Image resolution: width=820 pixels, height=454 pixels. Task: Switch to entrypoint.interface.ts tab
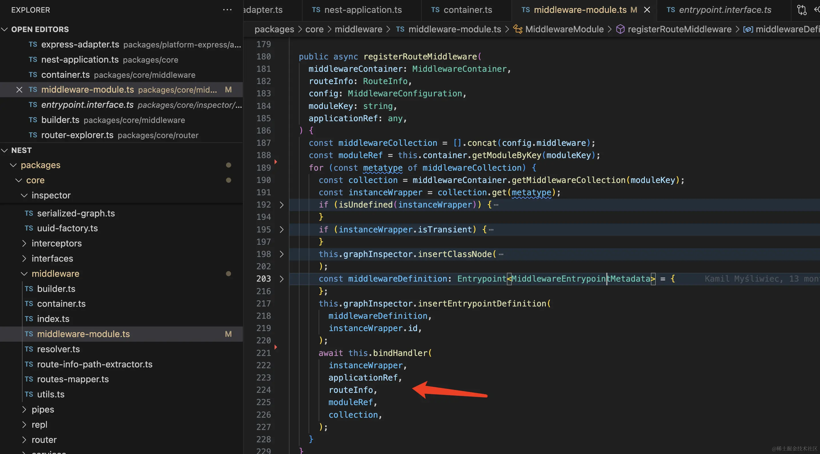point(724,10)
